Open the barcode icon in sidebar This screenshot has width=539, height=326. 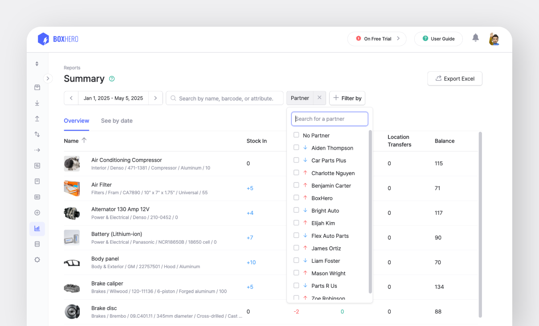click(37, 197)
